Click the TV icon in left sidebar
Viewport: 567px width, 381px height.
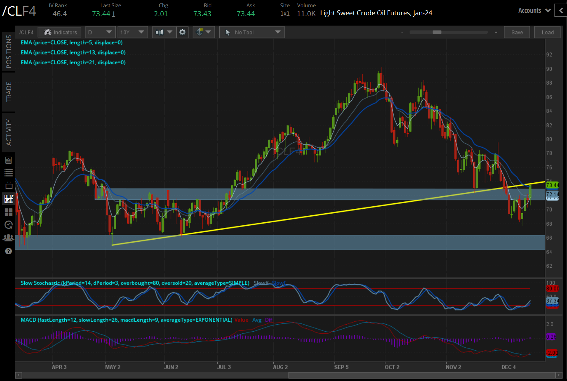(9, 185)
